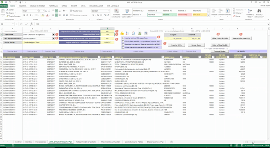
Task: Toggle Negrita (N) bold formatting
Action: point(24,15)
